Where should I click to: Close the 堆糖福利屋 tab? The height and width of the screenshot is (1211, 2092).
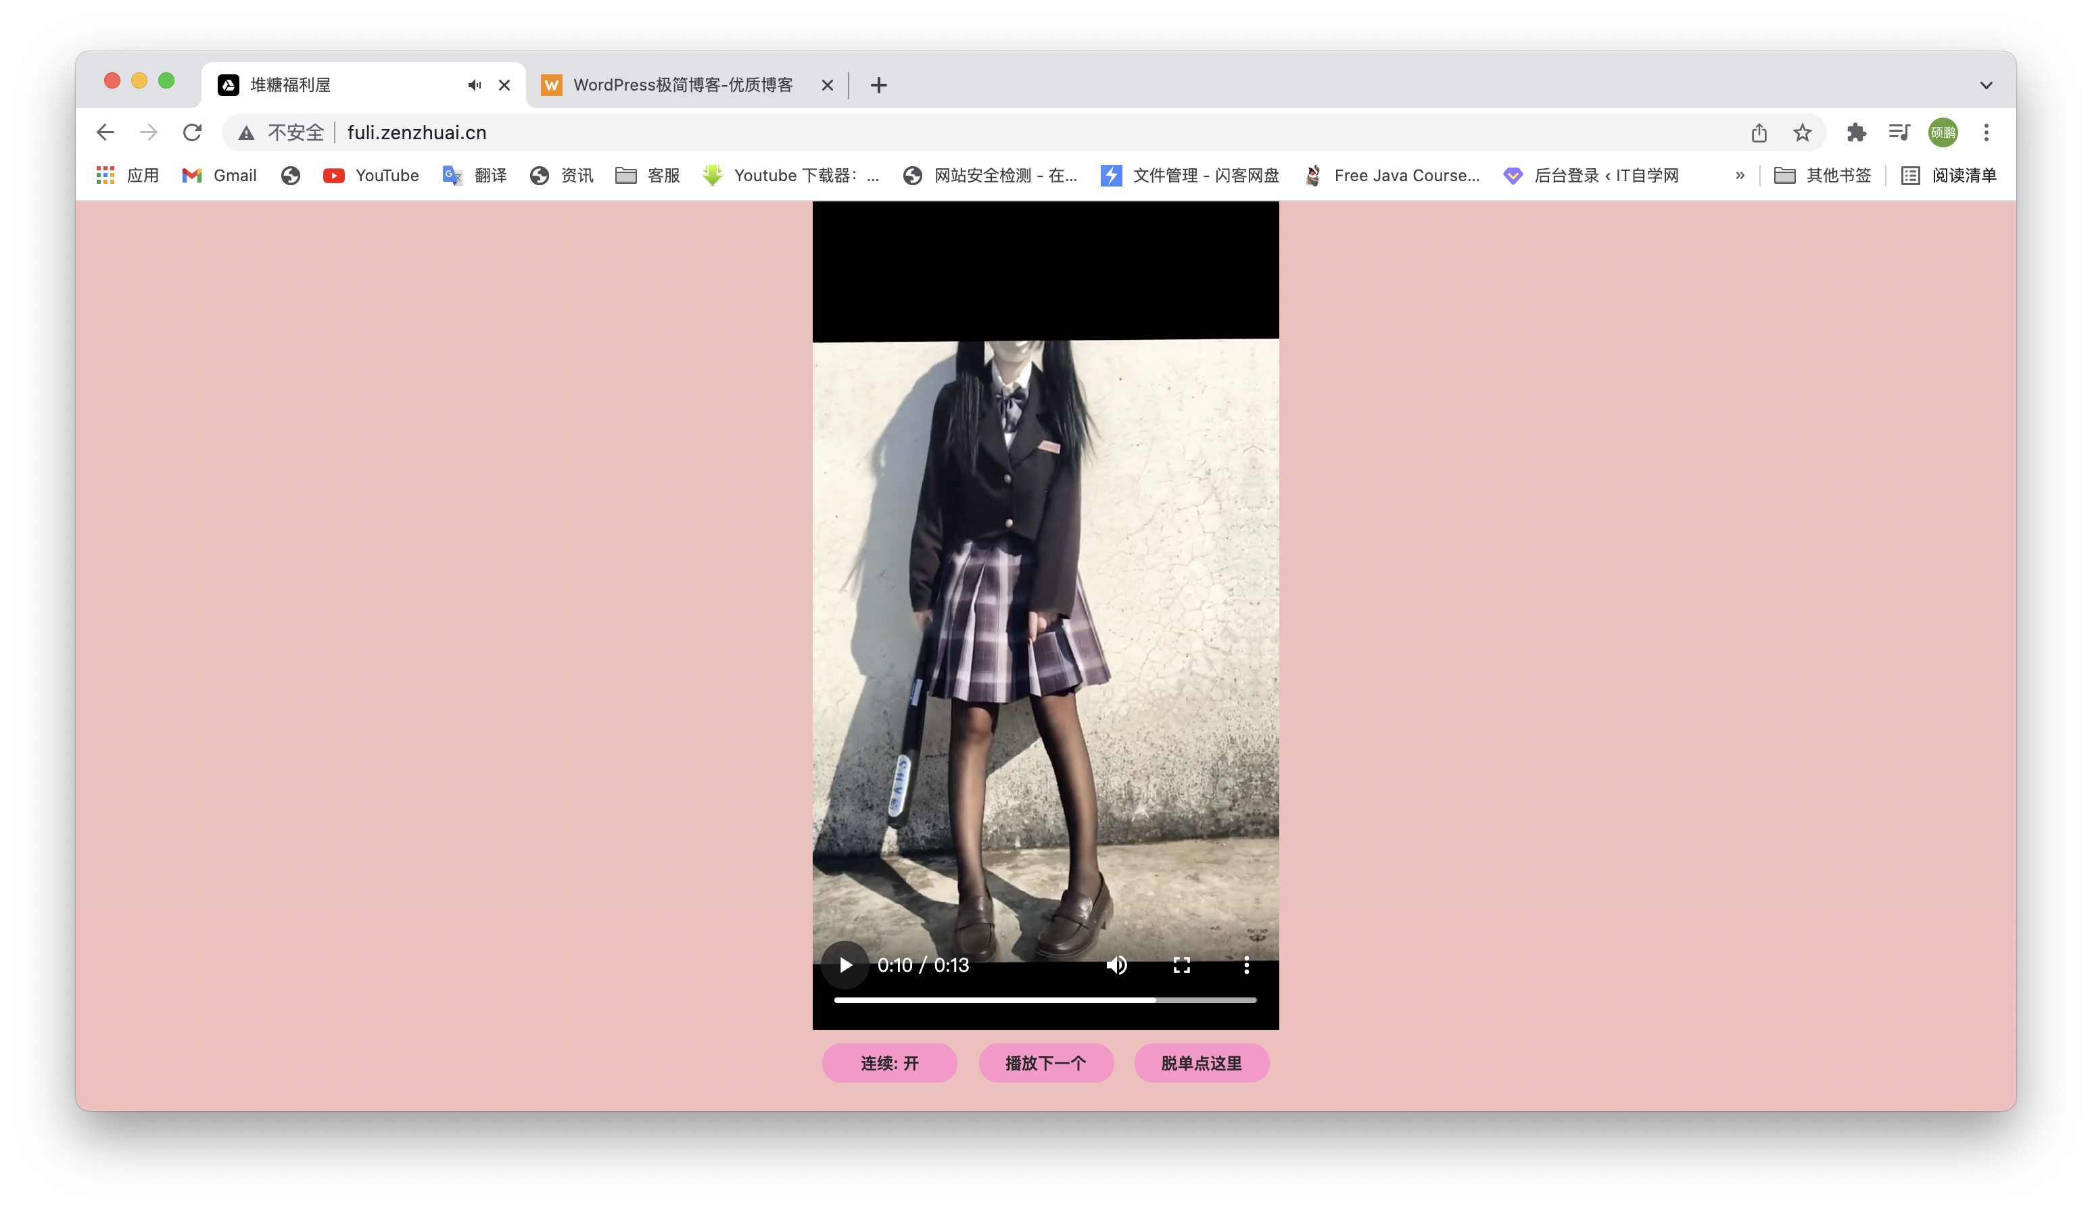[504, 85]
